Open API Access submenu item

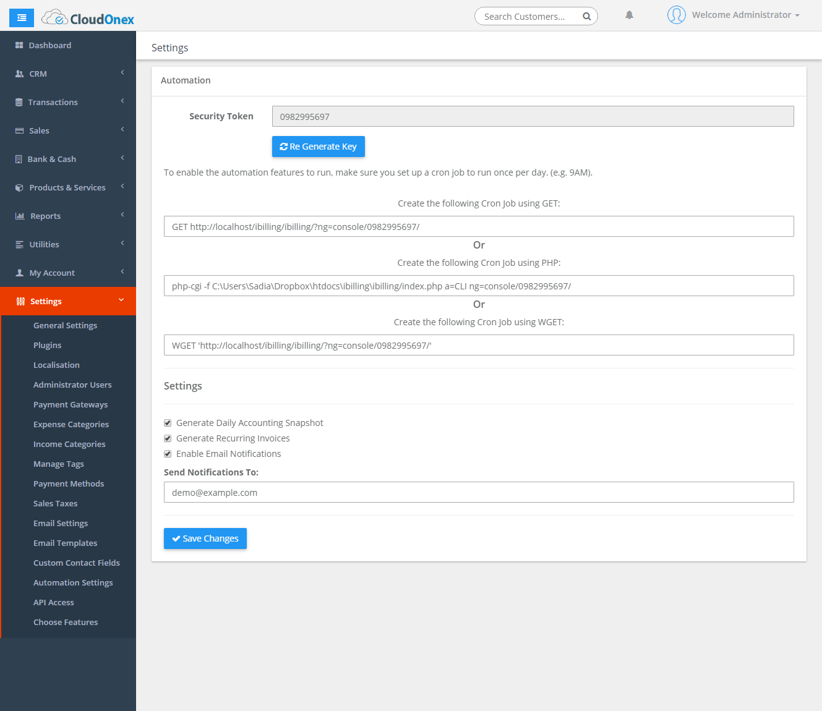tap(54, 602)
